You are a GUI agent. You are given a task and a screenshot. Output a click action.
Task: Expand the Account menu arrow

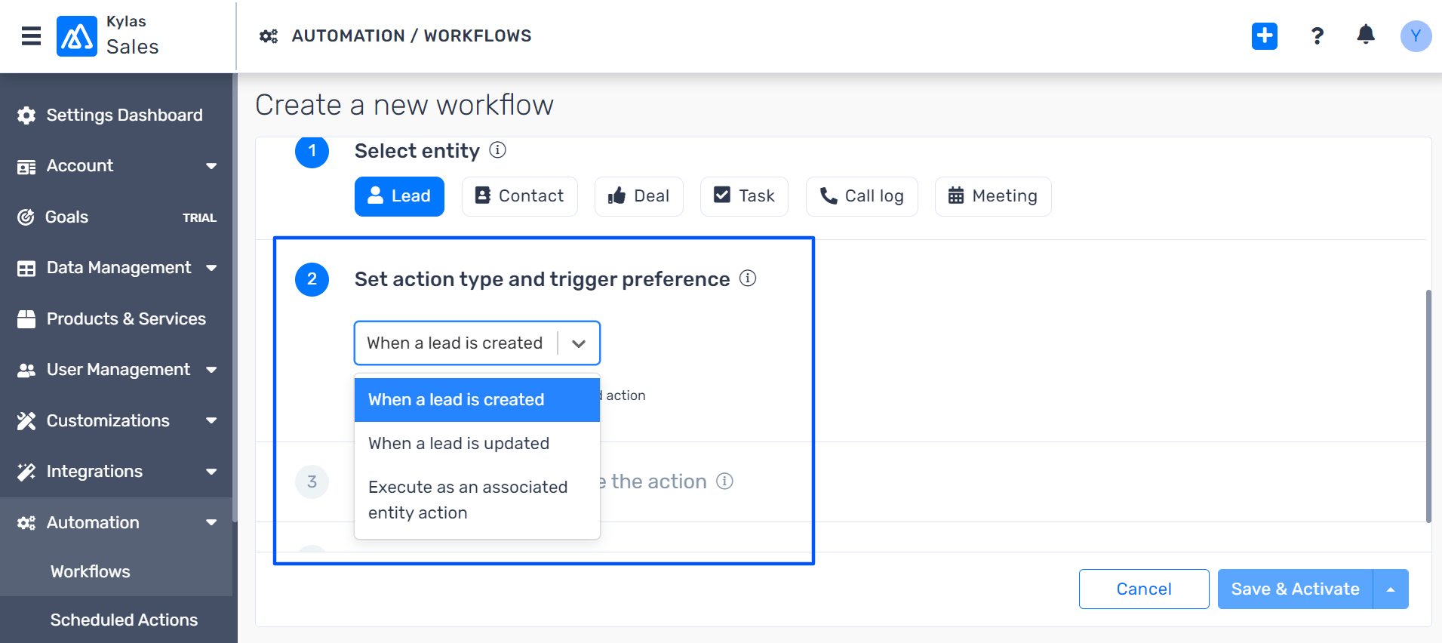click(x=211, y=166)
